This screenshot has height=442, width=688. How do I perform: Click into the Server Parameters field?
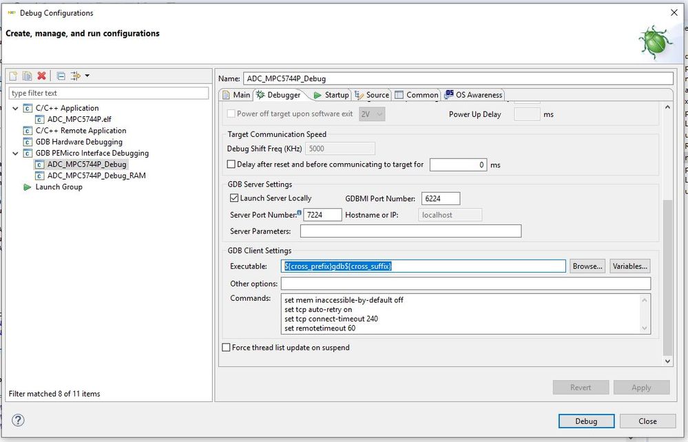[410, 231]
